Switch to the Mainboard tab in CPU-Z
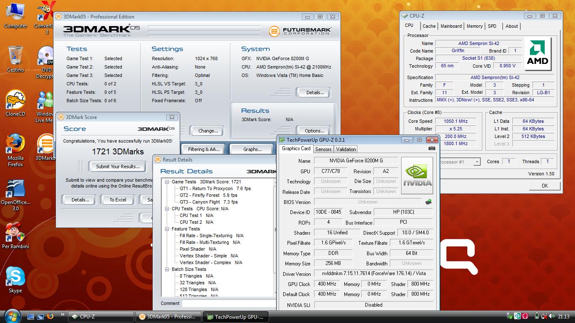This screenshot has width=575, height=323. point(451,26)
